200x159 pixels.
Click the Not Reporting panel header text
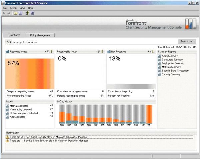point(118,52)
